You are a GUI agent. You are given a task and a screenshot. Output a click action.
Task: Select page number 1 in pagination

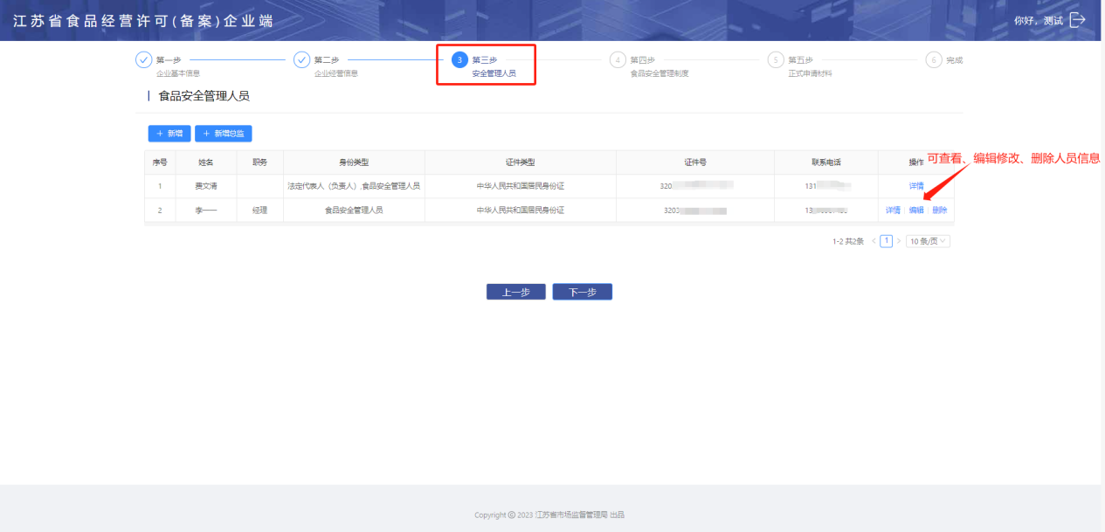(886, 241)
